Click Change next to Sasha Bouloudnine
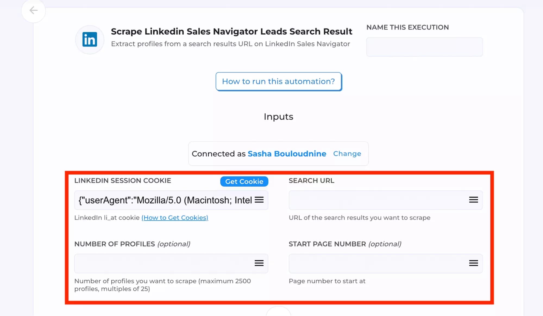This screenshot has width=543, height=316. point(347,154)
